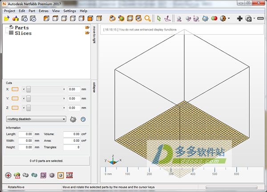Toggle the Y cut orange button

click(x=15, y=99)
